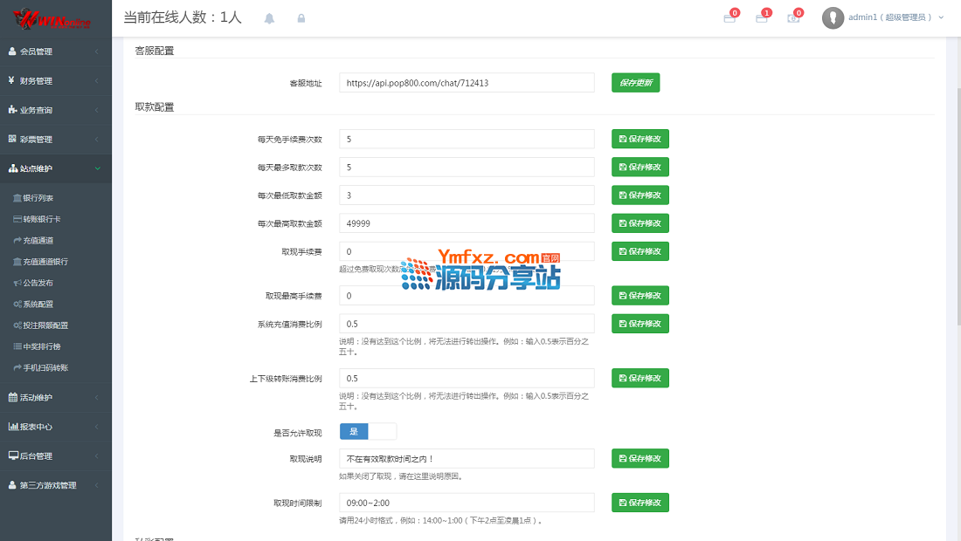Click the 取现时间限制 input field
Viewport: 961px width, 541px height.
coord(467,503)
